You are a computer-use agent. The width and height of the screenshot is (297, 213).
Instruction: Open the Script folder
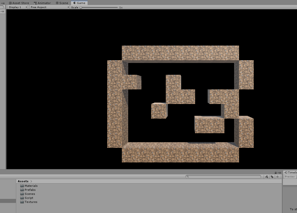(x=29, y=198)
